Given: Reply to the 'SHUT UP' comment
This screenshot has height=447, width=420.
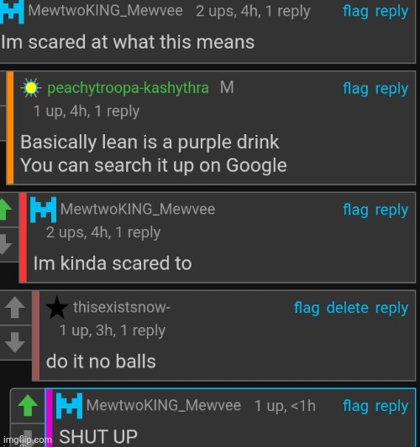Looking at the screenshot, I should [391, 407].
